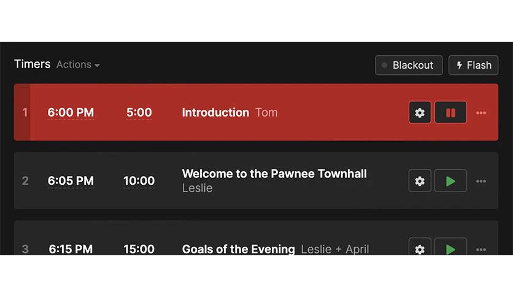Open settings gear for Pawnee Townhall timer
This screenshot has height=297, width=513.
420,181
